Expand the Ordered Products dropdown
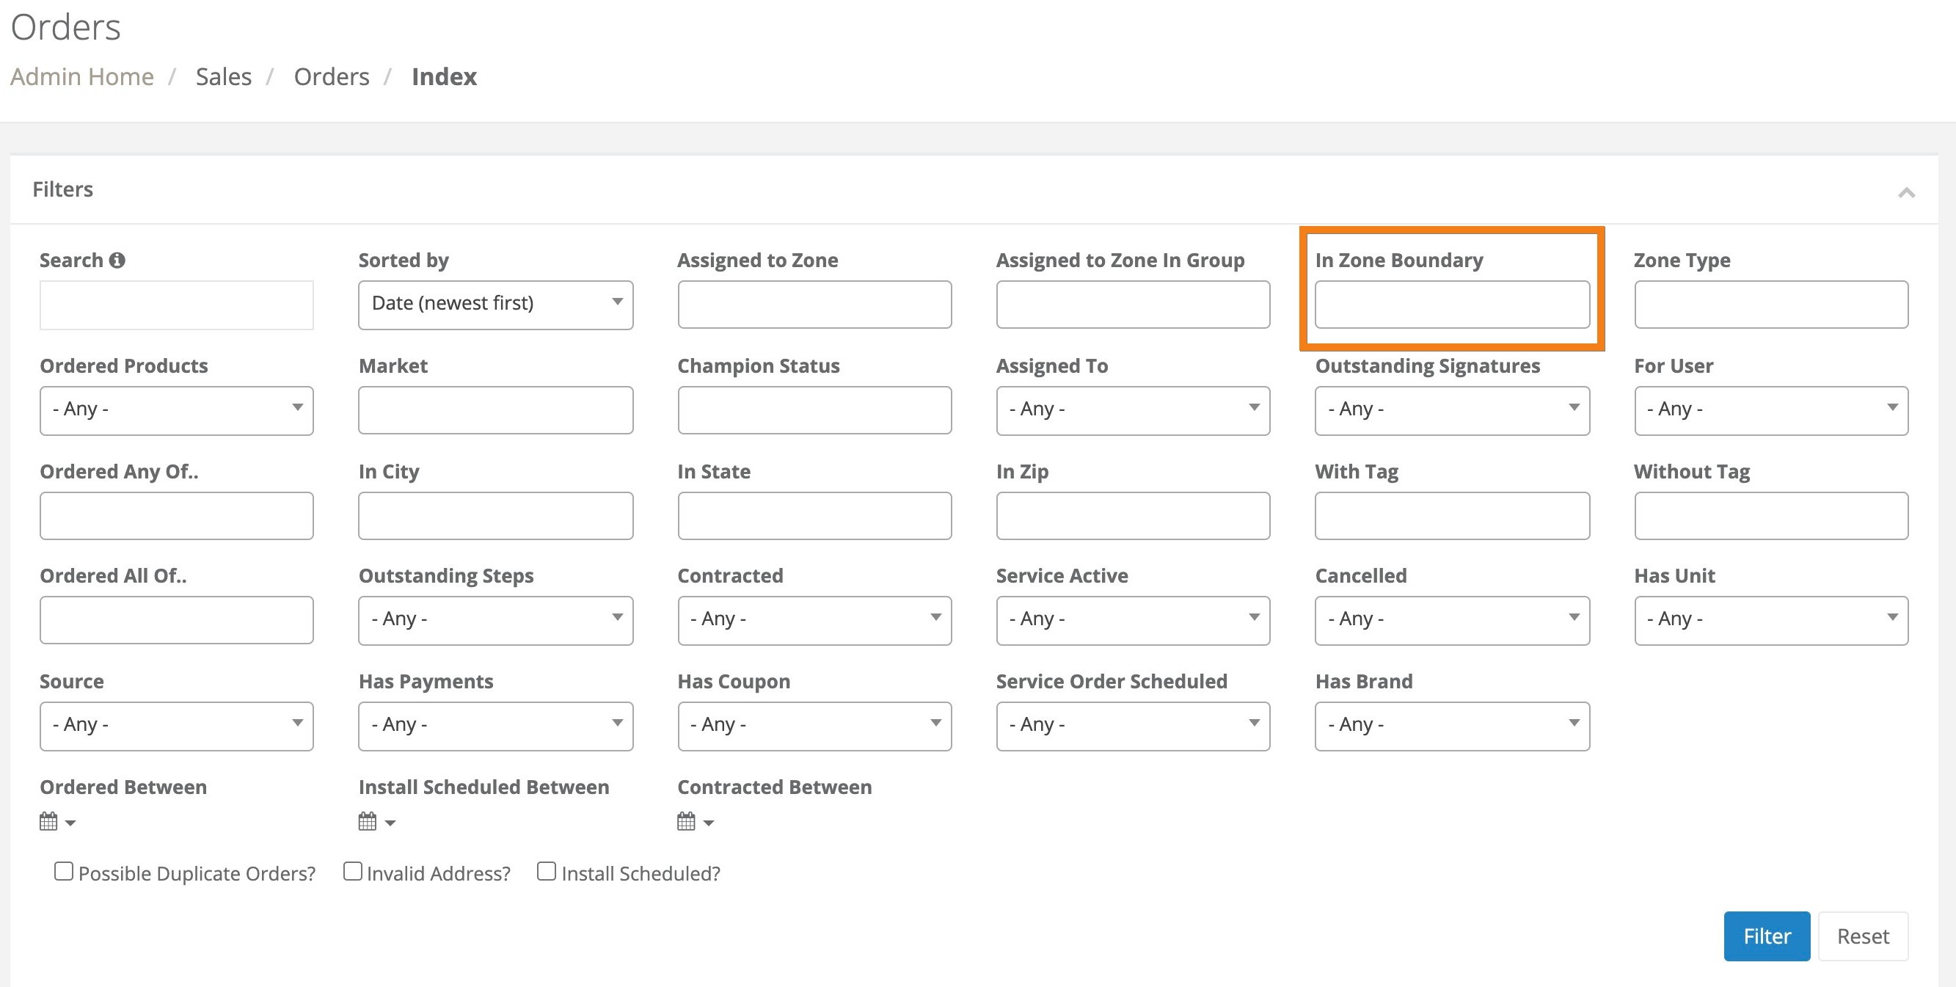The image size is (1956, 987). pyautogui.click(x=176, y=410)
